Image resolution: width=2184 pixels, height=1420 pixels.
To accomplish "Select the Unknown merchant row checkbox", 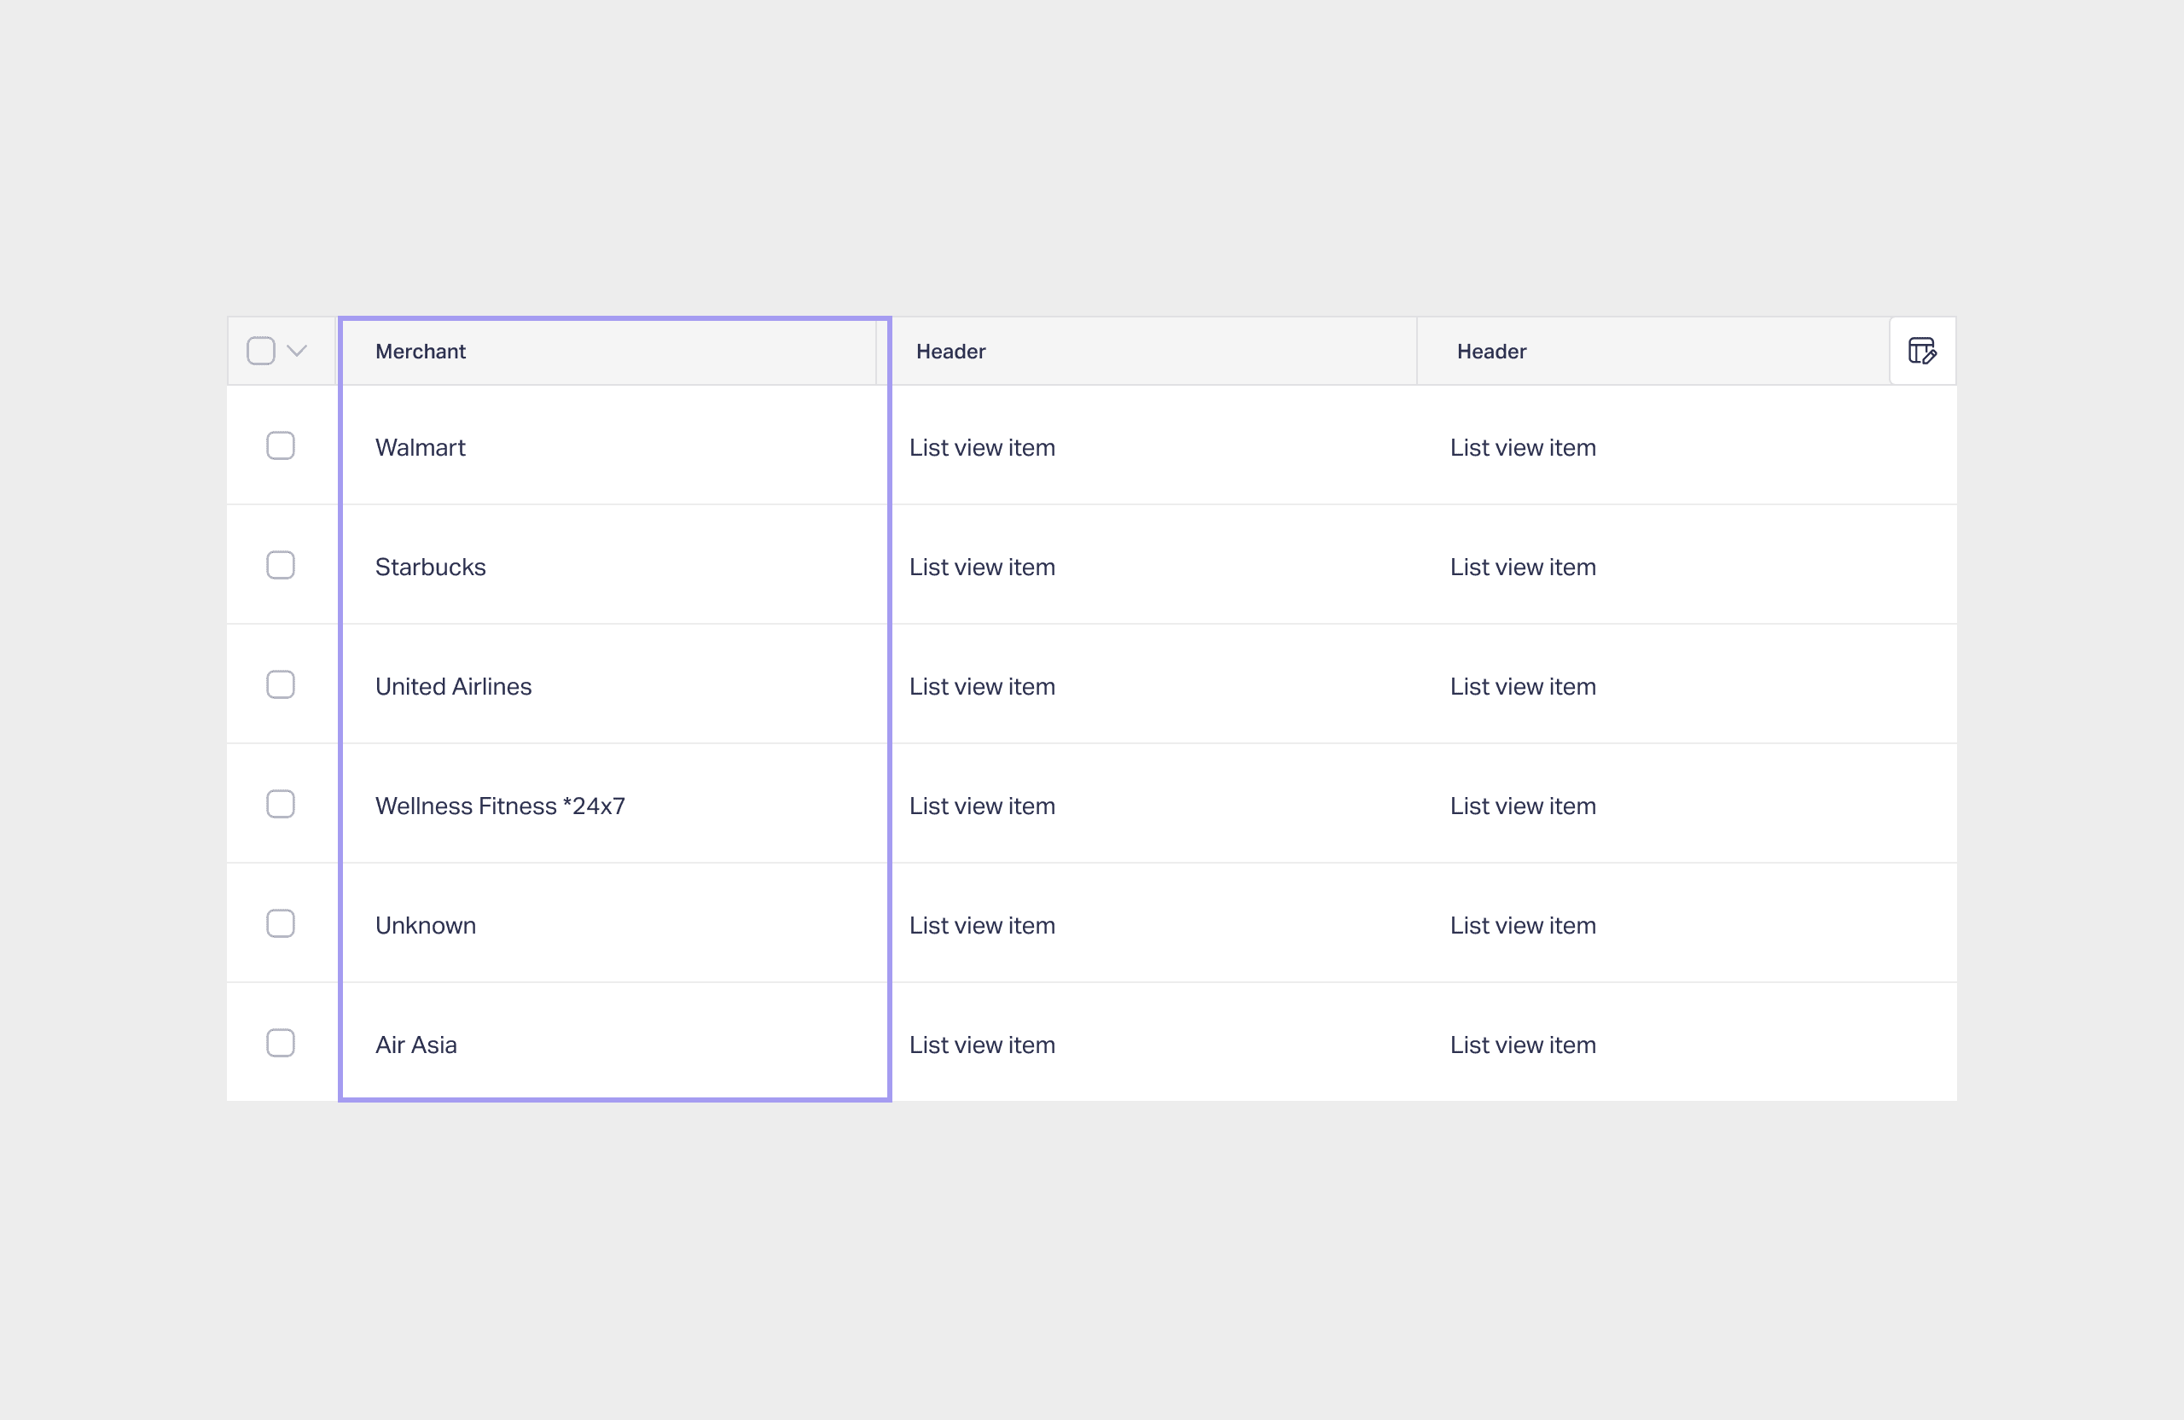I will (x=280, y=923).
